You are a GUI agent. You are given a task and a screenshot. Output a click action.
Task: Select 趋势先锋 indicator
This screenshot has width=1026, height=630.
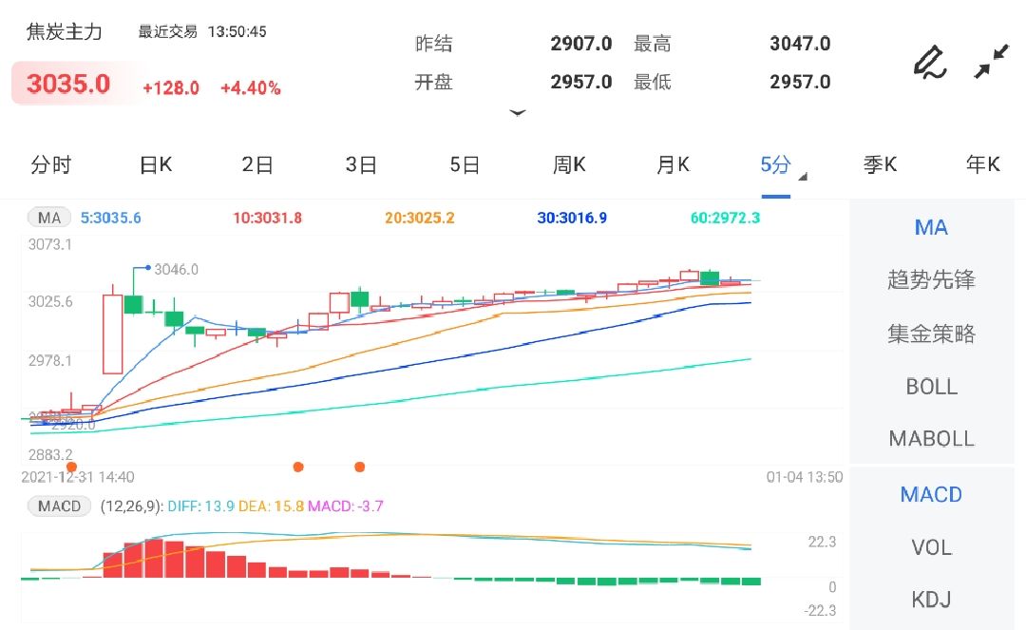[x=931, y=280]
